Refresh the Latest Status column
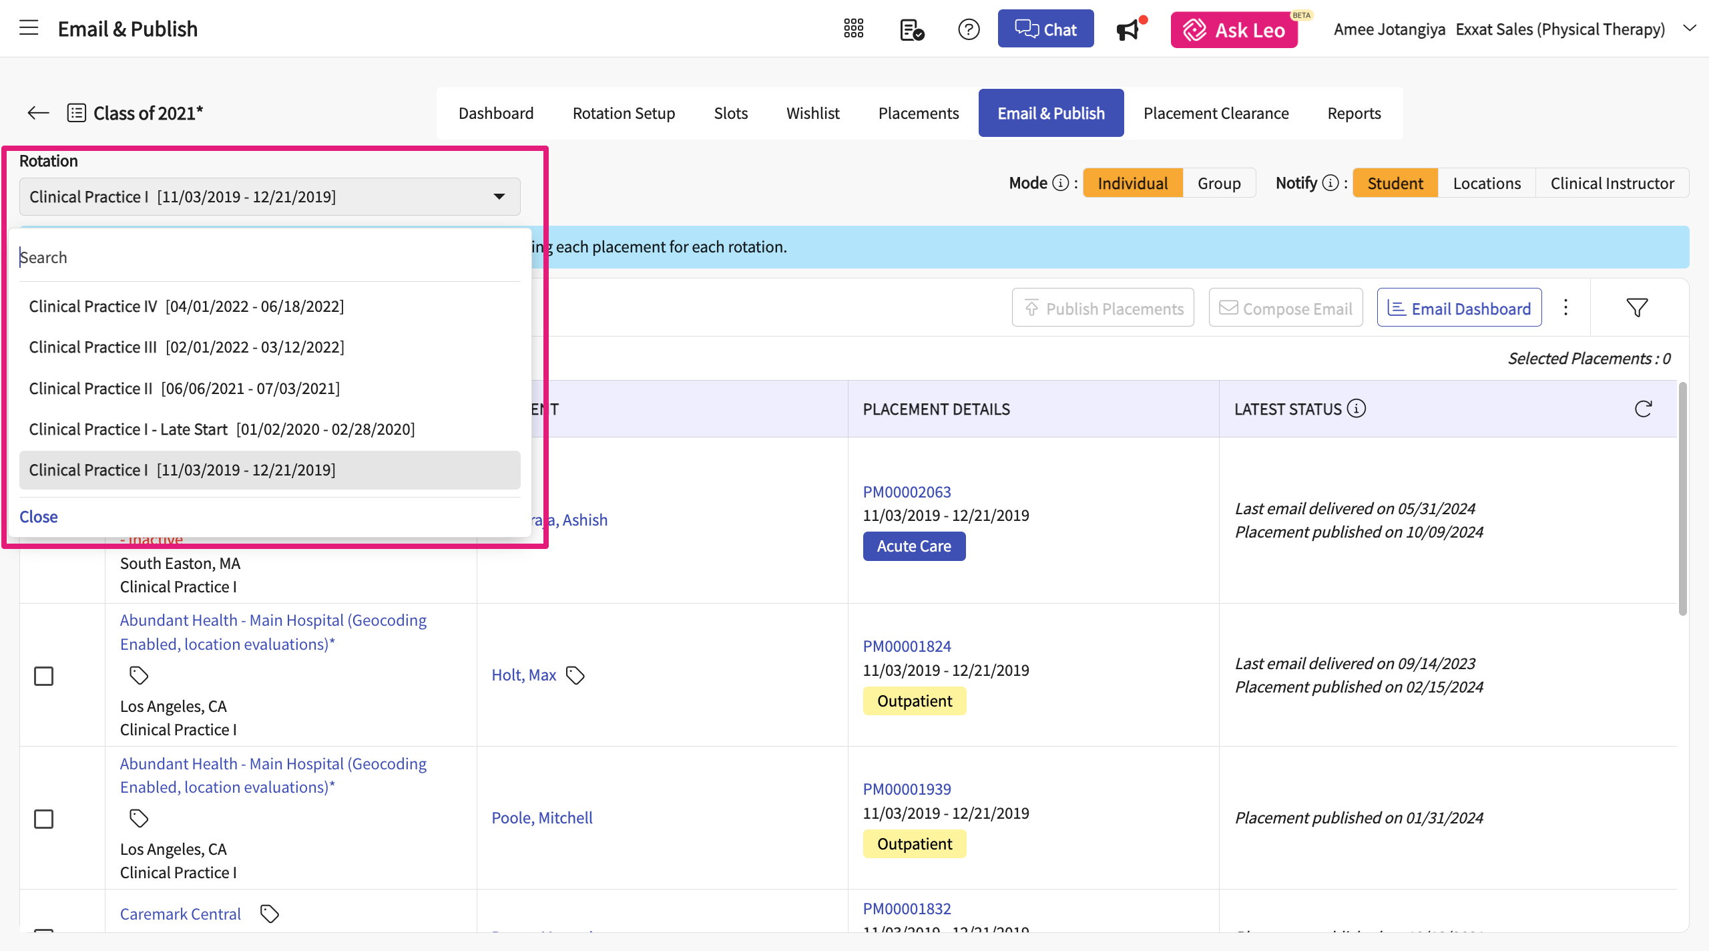1709x951 pixels. [x=1643, y=409]
